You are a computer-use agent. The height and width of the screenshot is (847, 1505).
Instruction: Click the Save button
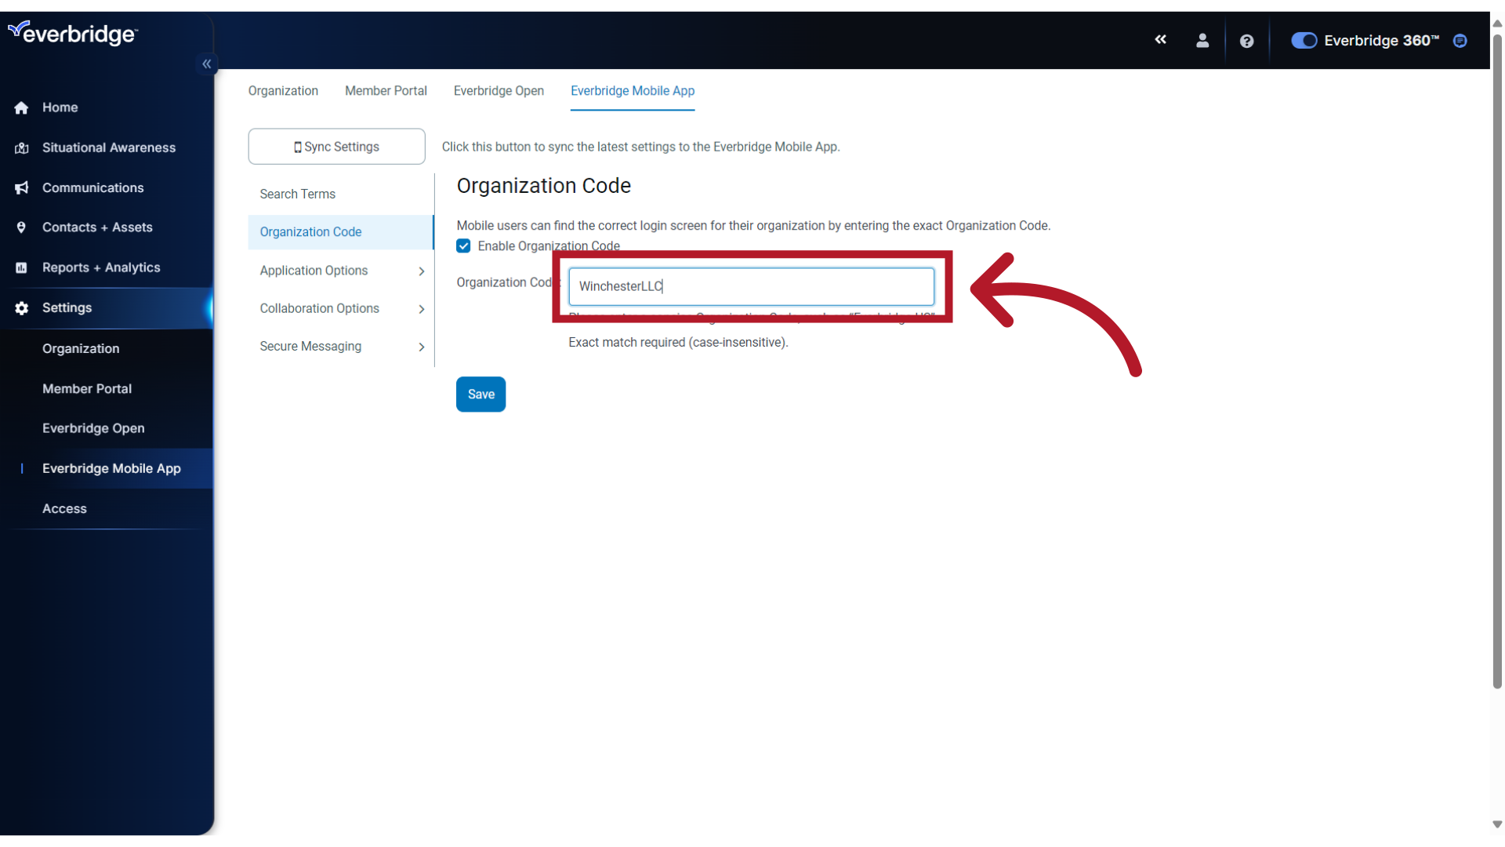click(x=481, y=394)
